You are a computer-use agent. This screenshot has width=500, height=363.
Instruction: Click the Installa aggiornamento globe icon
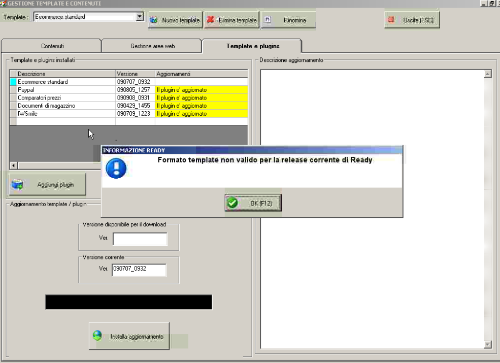point(97,336)
